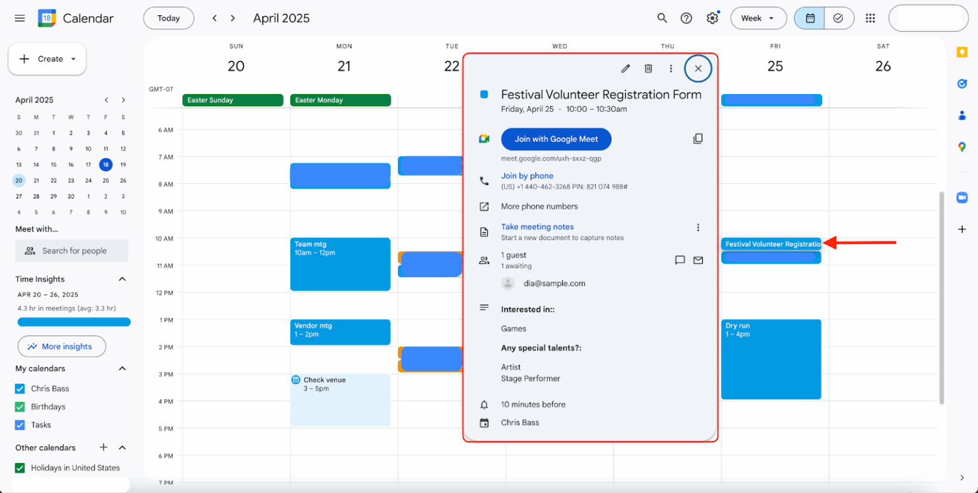Open the search magnifier icon
This screenshot has height=493, width=978.
coord(662,18)
